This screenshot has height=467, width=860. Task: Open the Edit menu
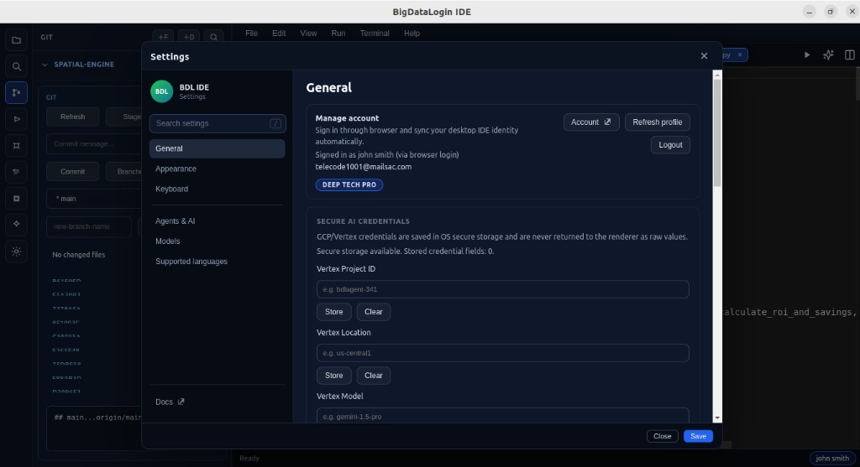click(279, 34)
